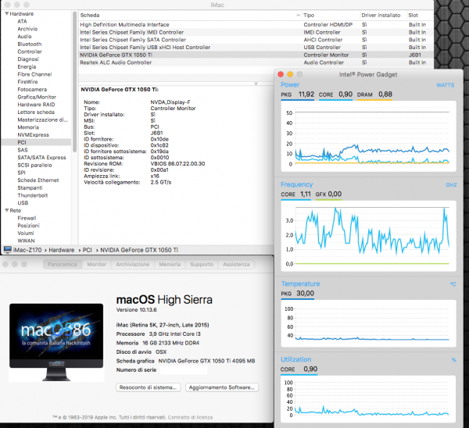Click the iMac-Z170 computer icon in path bar
Screen dimensions: 469x428
pyautogui.click(x=8, y=250)
